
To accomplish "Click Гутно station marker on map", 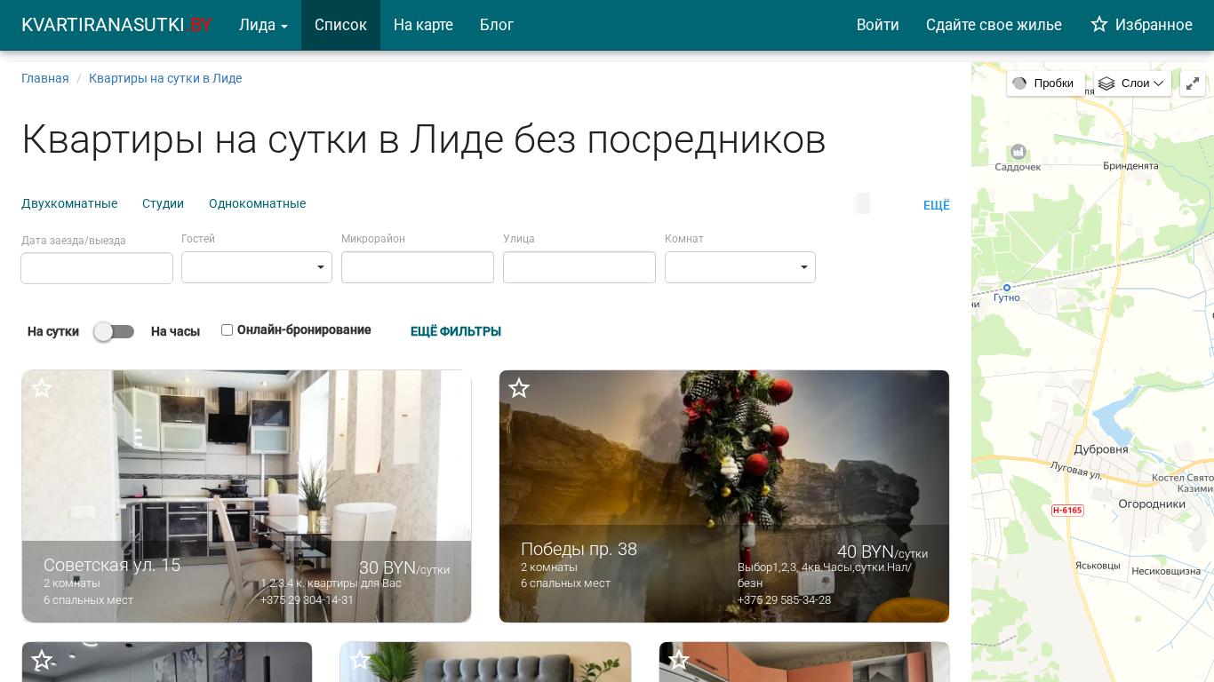I will tap(1007, 287).
